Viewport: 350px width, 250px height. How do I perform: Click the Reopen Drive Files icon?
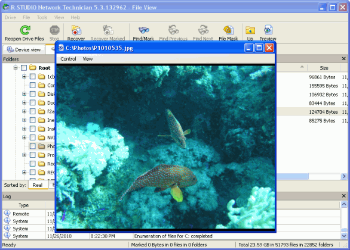[25, 30]
